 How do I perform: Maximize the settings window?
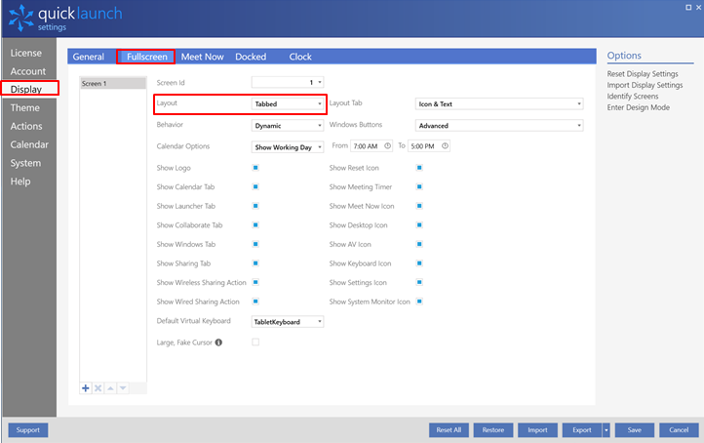[x=688, y=7]
